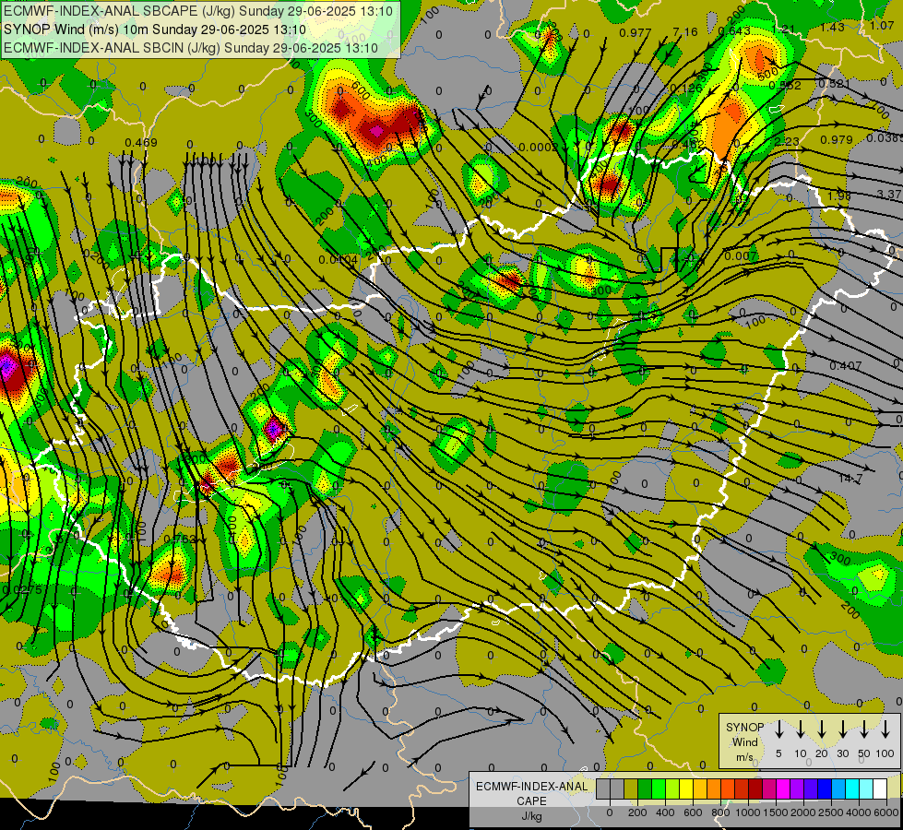The image size is (903, 830).
Task: Click the legend tick label 6000
Action: click(x=886, y=812)
